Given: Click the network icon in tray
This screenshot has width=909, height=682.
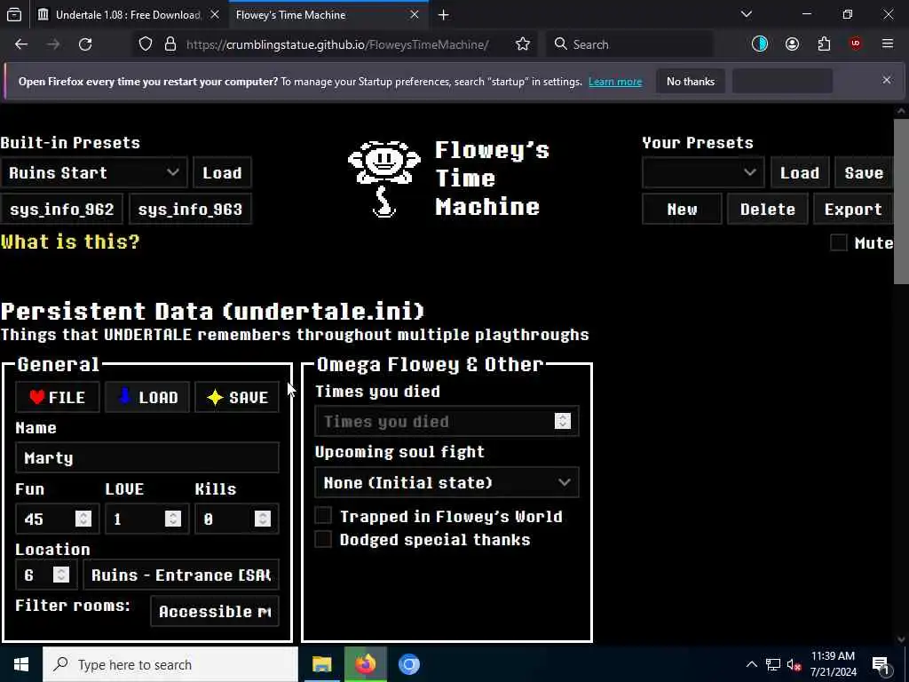Looking at the screenshot, I should click(773, 664).
